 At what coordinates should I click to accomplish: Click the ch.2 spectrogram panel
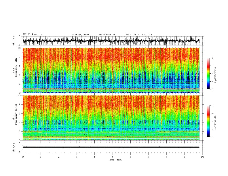[x=111, y=118]
